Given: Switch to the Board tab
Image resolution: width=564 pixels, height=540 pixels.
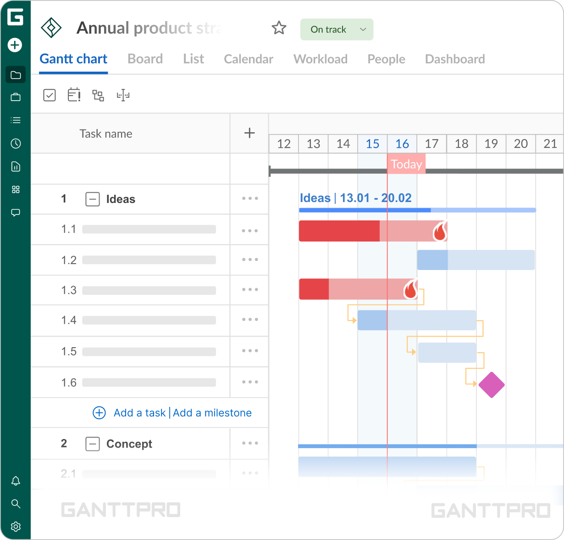Looking at the screenshot, I should tap(145, 59).
